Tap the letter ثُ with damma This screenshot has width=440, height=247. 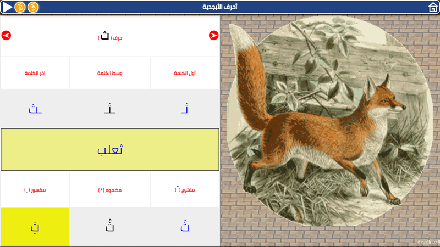(109, 227)
